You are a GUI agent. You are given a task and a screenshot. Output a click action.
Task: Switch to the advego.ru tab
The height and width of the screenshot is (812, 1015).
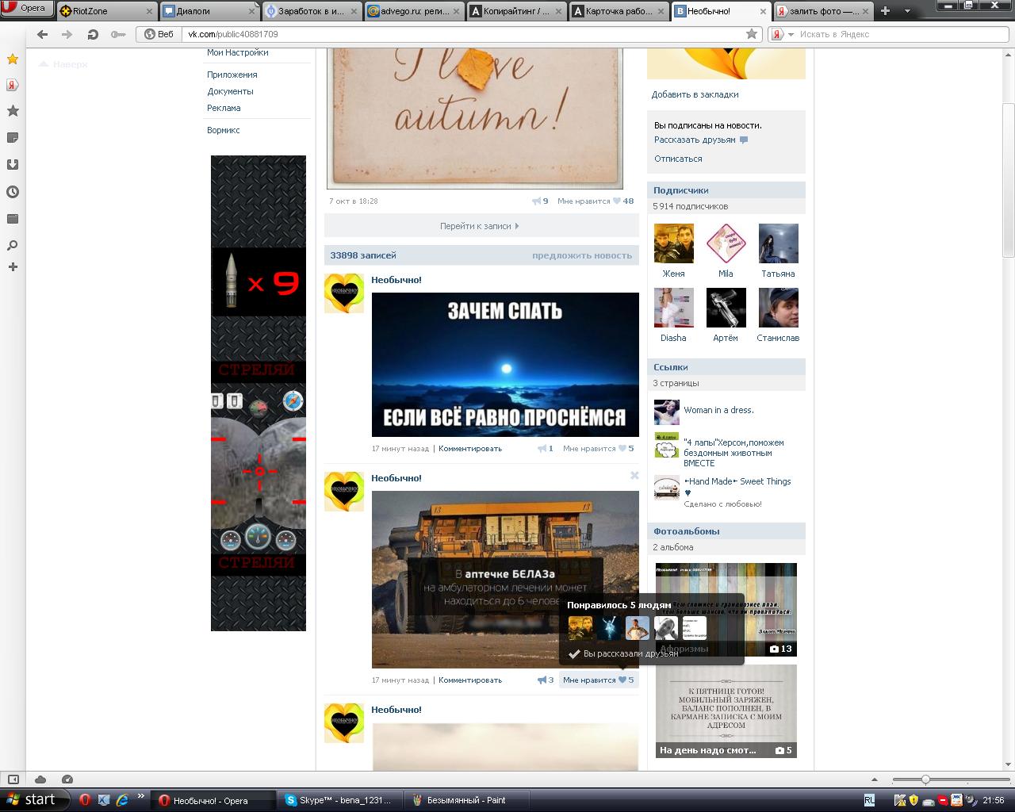(415, 11)
